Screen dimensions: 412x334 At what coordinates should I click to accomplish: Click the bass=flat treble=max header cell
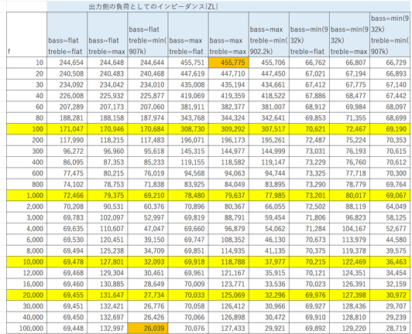(x=107, y=34)
